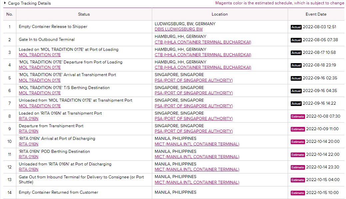Click Estimate badge for 2022-10-15 04:00
The image size is (346, 199).
(298, 180)
